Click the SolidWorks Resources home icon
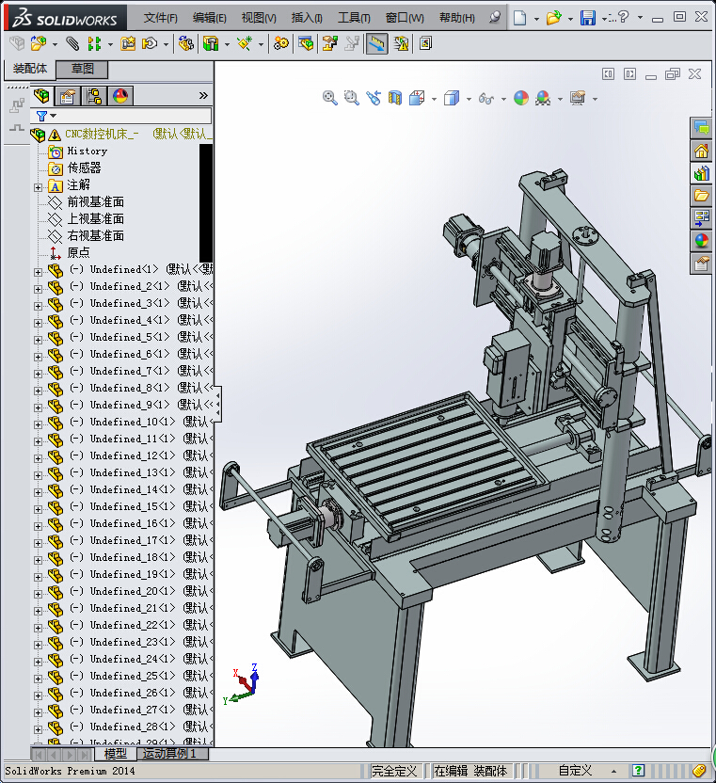 click(x=701, y=151)
